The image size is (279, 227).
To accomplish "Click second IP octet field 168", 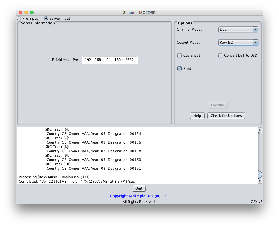I will coord(98,60).
